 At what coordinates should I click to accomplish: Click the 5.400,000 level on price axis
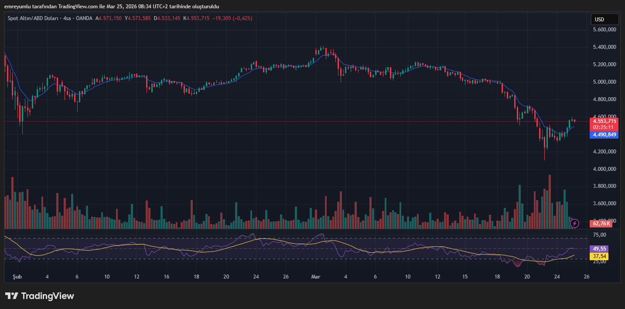[x=604, y=47]
